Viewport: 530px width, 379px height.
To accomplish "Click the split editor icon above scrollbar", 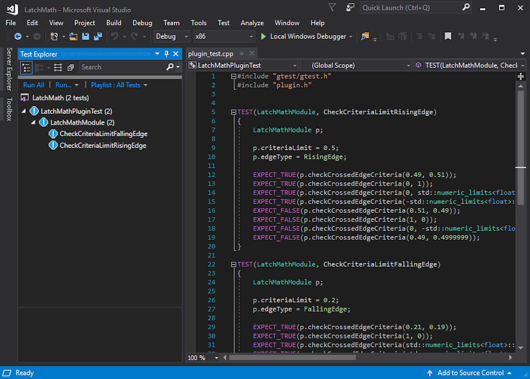I will point(521,77).
